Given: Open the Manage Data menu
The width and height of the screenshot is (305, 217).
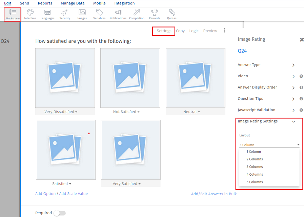Looking at the screenshot, I should pos(72,3).
